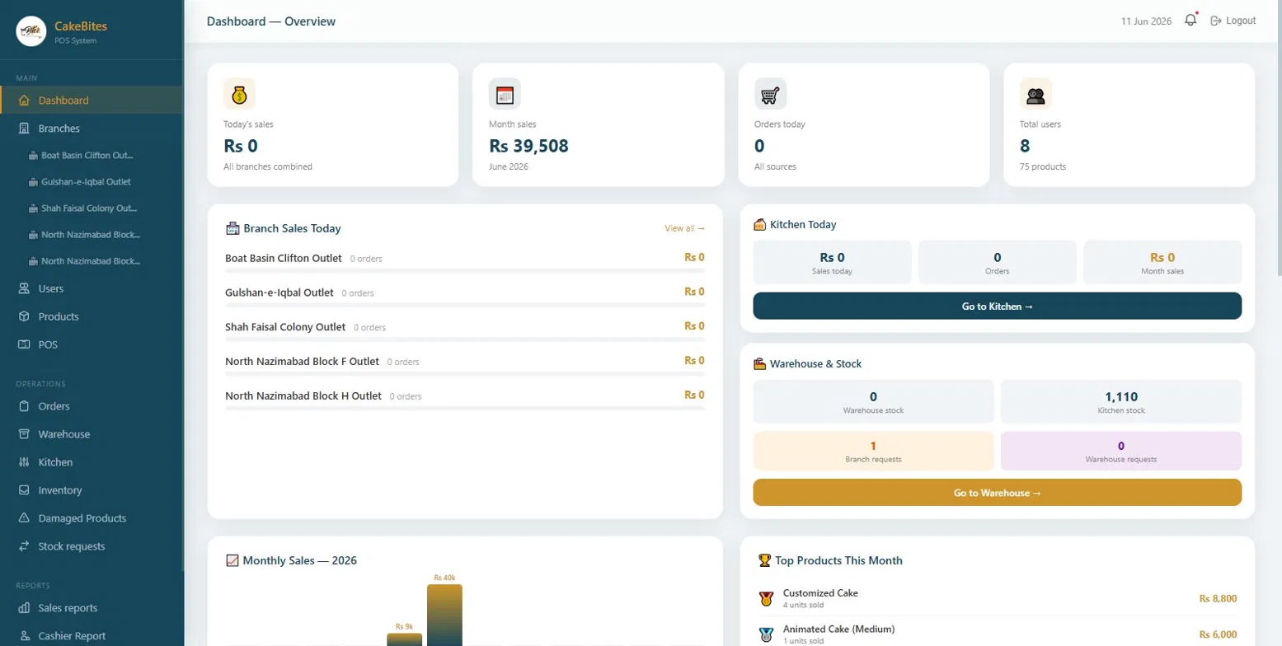
Task: Click the Orders clipboard icon
Action: (x=24, y=406)
